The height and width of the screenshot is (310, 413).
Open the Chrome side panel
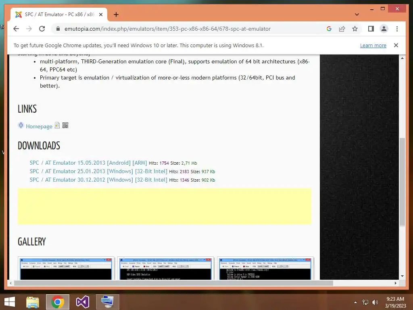(371, 29)
